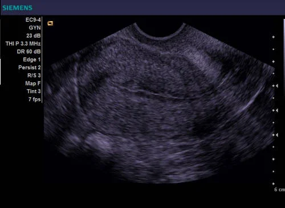Screen dimensions: 285x208
Task: Click the SIEMENS logo in header
Action: (17, 8)
